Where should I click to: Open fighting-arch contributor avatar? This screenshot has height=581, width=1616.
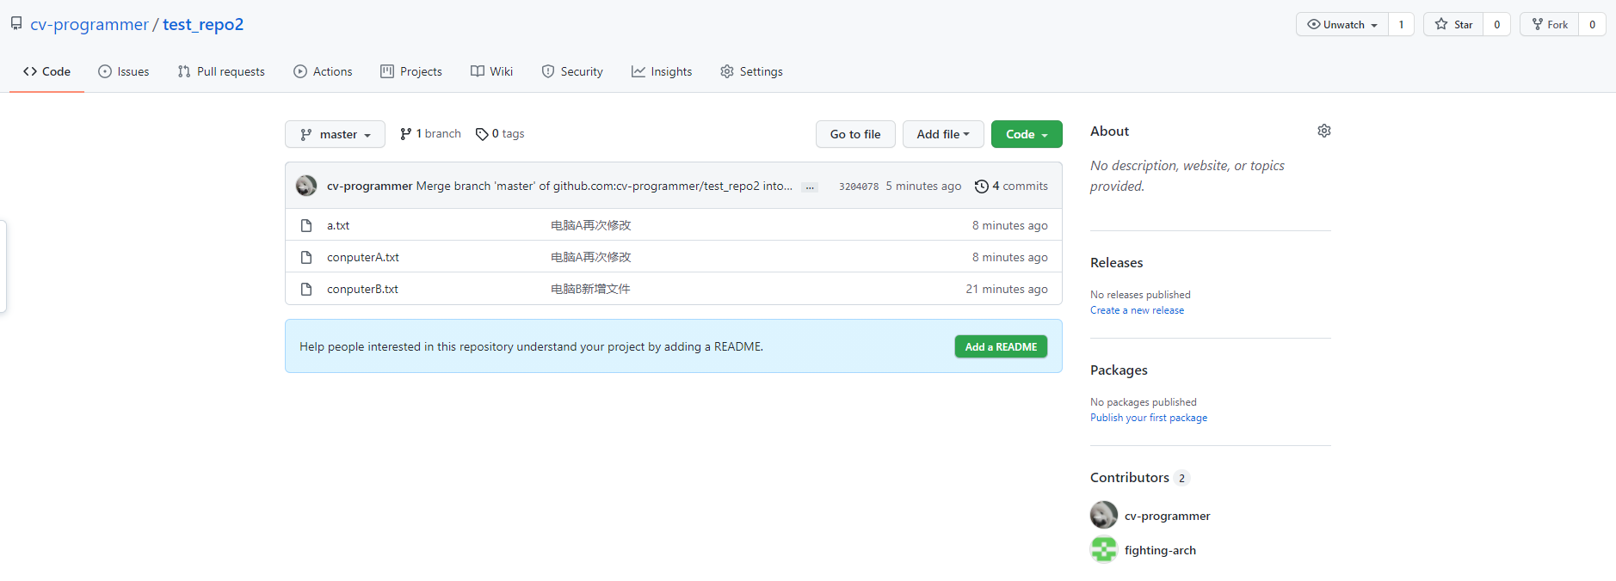point(1103,550)
